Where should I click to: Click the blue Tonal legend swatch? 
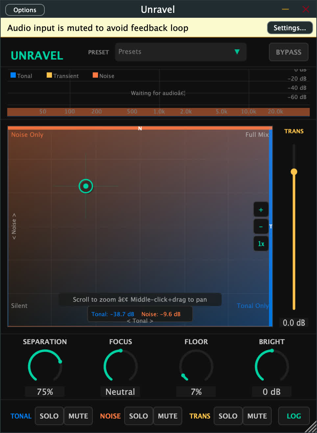click(x=13, y=75)
